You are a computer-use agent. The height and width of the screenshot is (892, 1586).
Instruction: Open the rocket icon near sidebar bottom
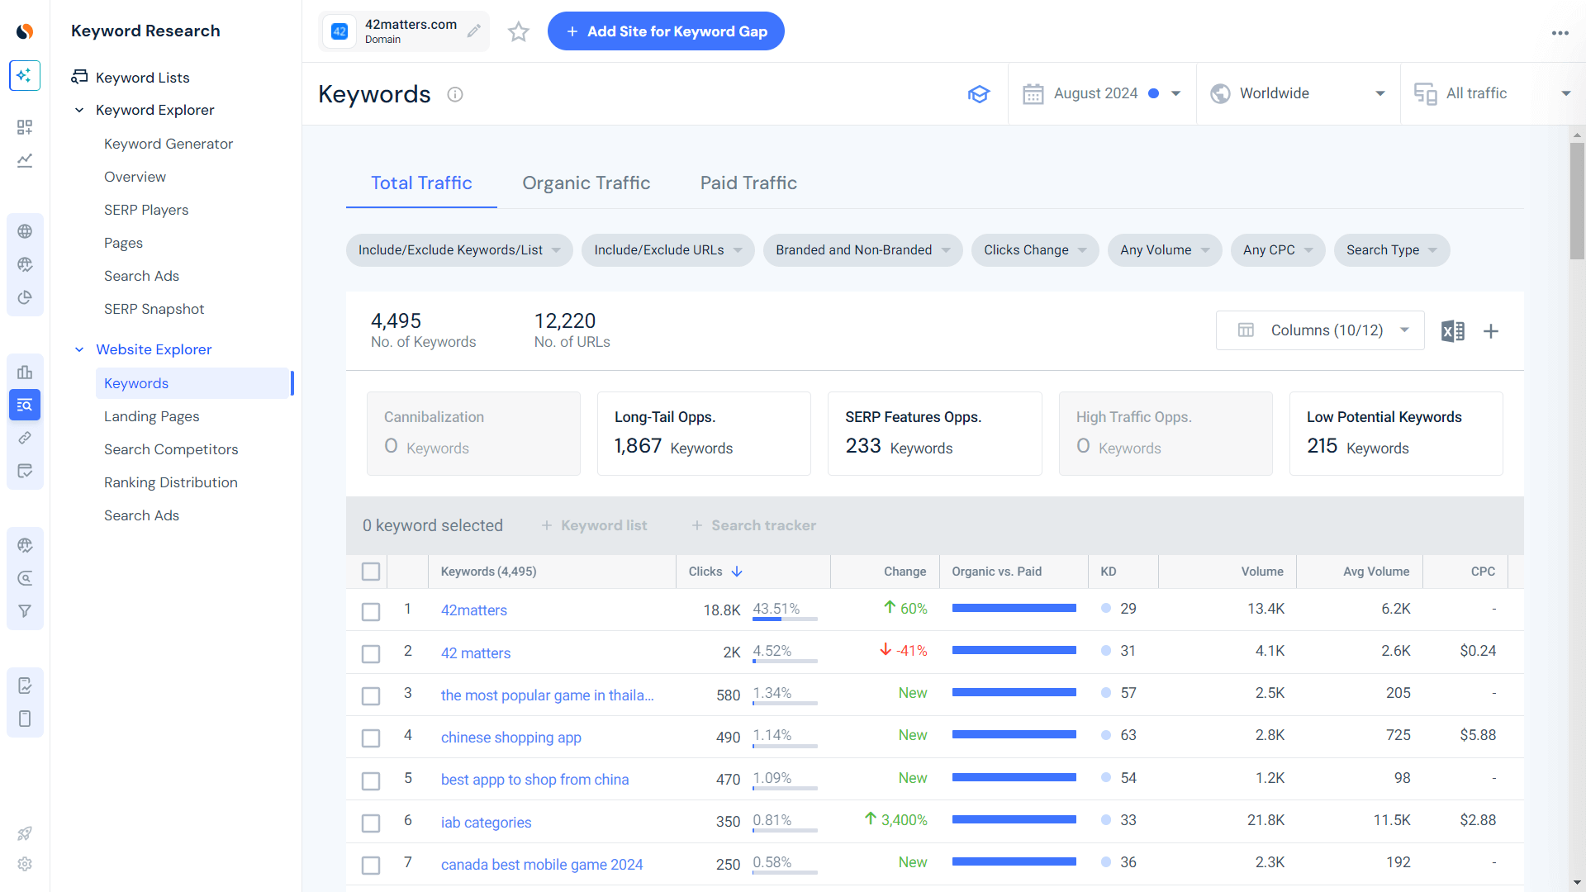25,833
